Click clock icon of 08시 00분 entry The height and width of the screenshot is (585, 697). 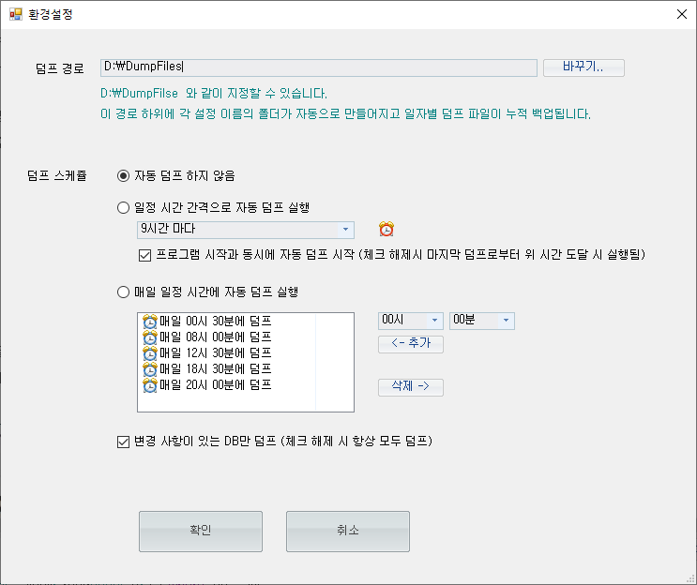point(150,337)
